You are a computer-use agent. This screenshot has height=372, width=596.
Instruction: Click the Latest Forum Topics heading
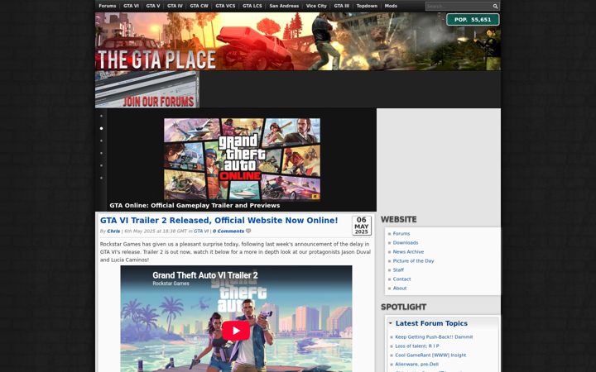point(431,323)
